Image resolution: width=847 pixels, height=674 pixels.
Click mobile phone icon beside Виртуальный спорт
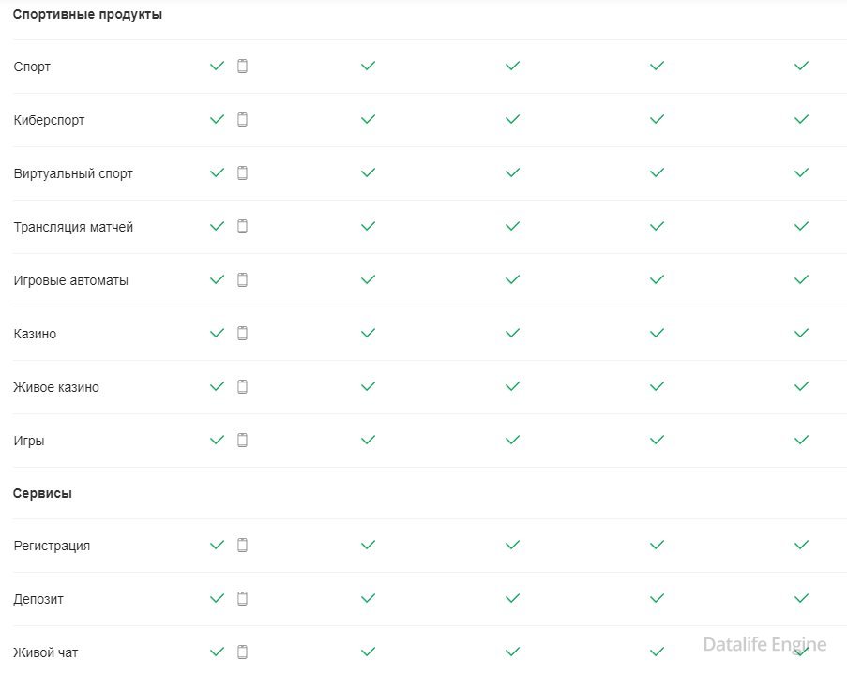[x=242, y=173]
